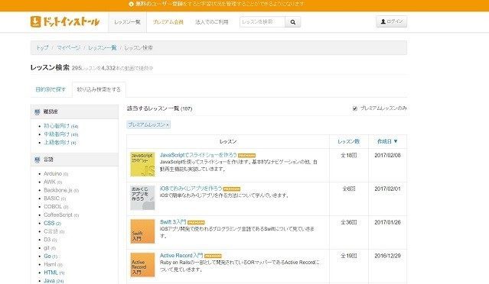
Task: Go to レッスン一覧 in the breadcrumb
Action: [x=102, y=48]
